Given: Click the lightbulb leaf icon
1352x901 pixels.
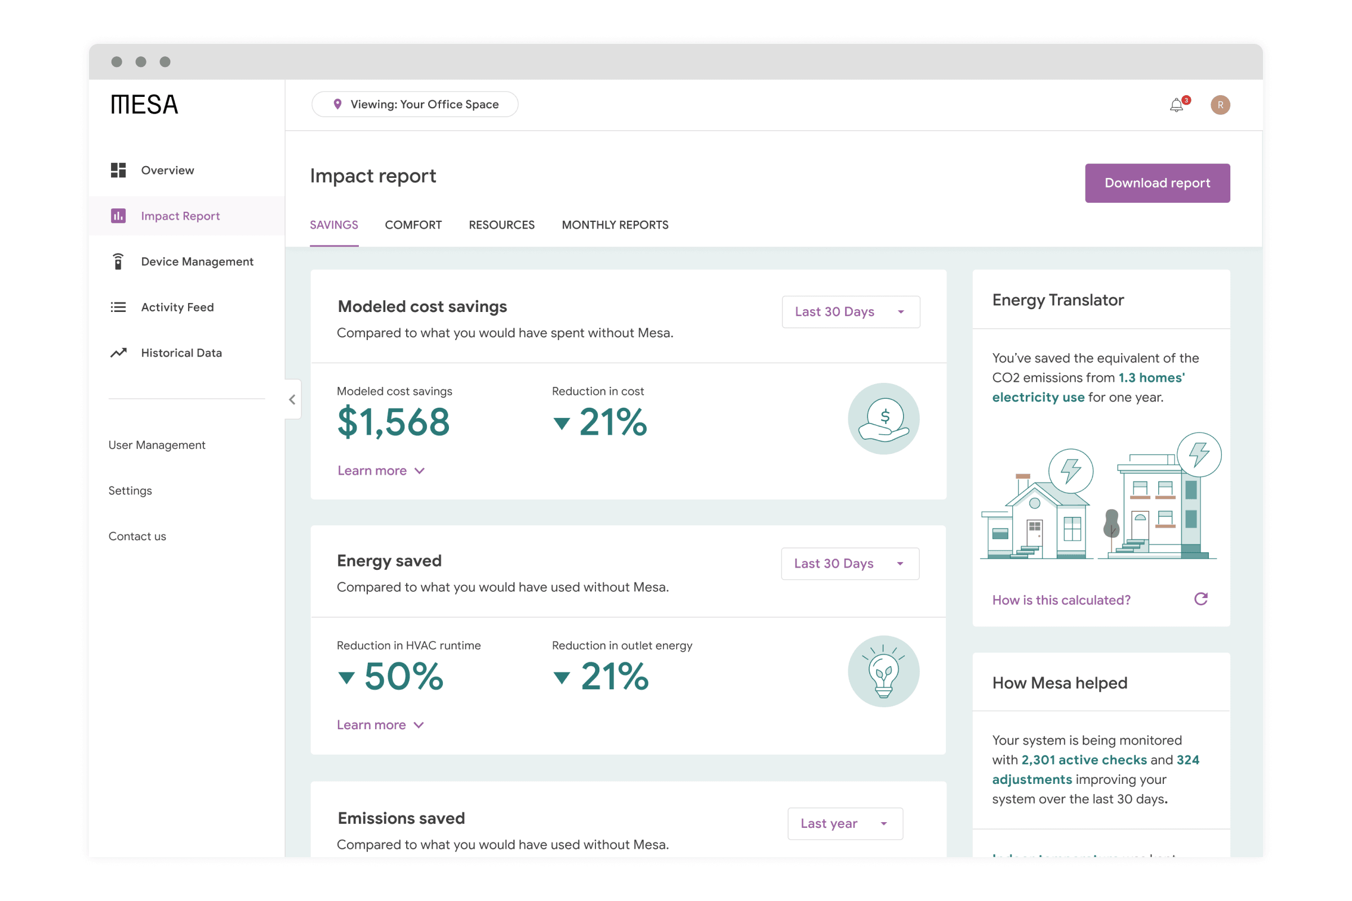Looking at the screenshot, I should click(x=883, y=671).
